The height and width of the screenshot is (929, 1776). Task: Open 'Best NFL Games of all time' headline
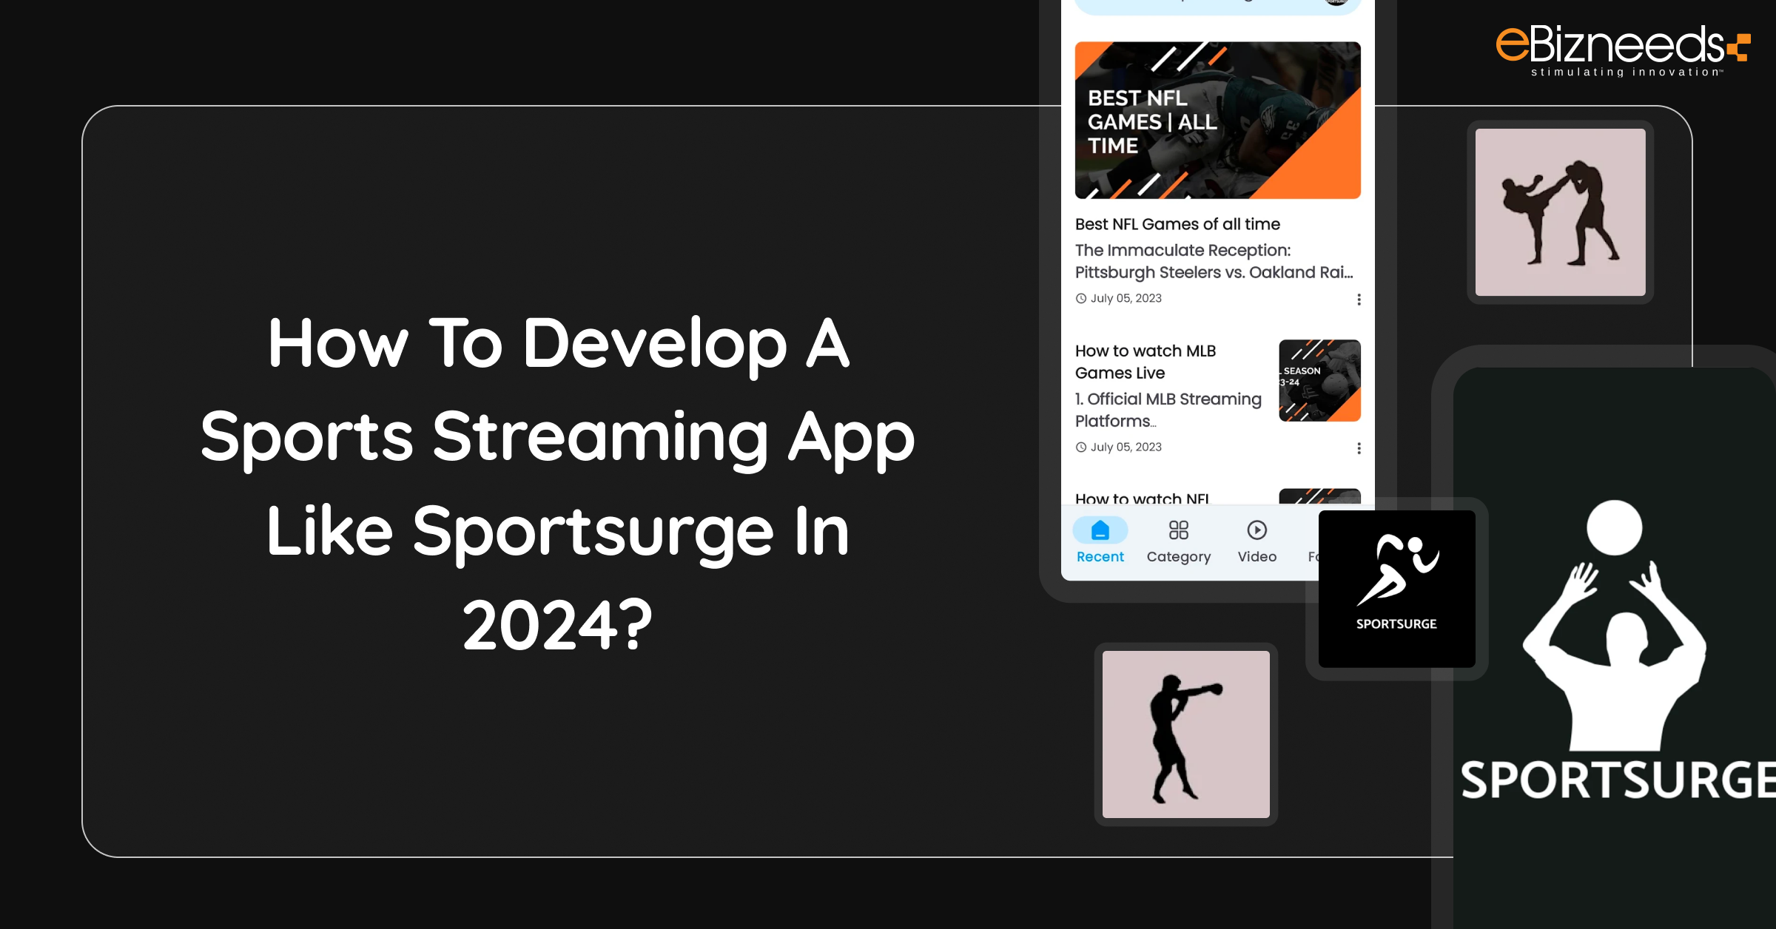(1177, 224)
